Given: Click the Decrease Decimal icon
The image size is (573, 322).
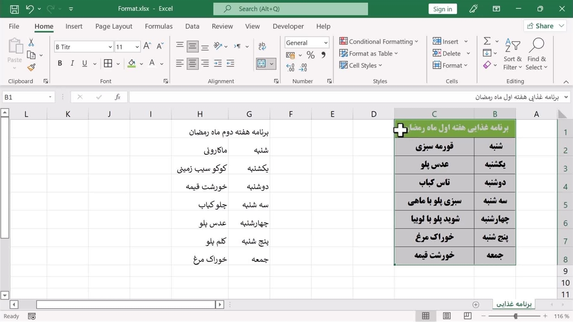Looking at the screenshot, I should click(303, 68).
